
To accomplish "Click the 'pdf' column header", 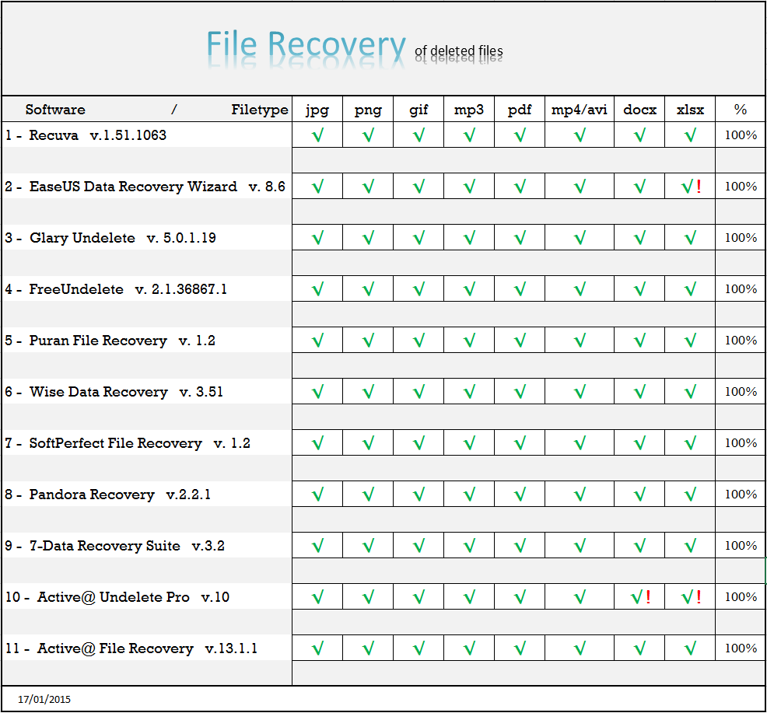I will click(x=520, y=110).
